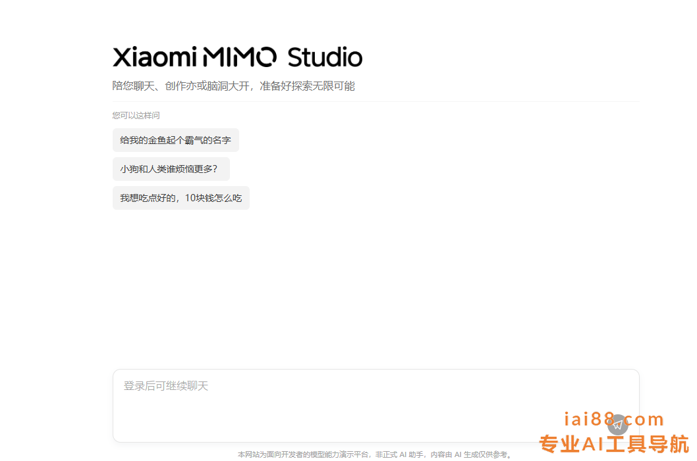Viewport: 697px width, 461px height.
Task: Click the footer disclaimer 本网站为面向开发者的模型能力演示平台
Action: pos(304,454)
